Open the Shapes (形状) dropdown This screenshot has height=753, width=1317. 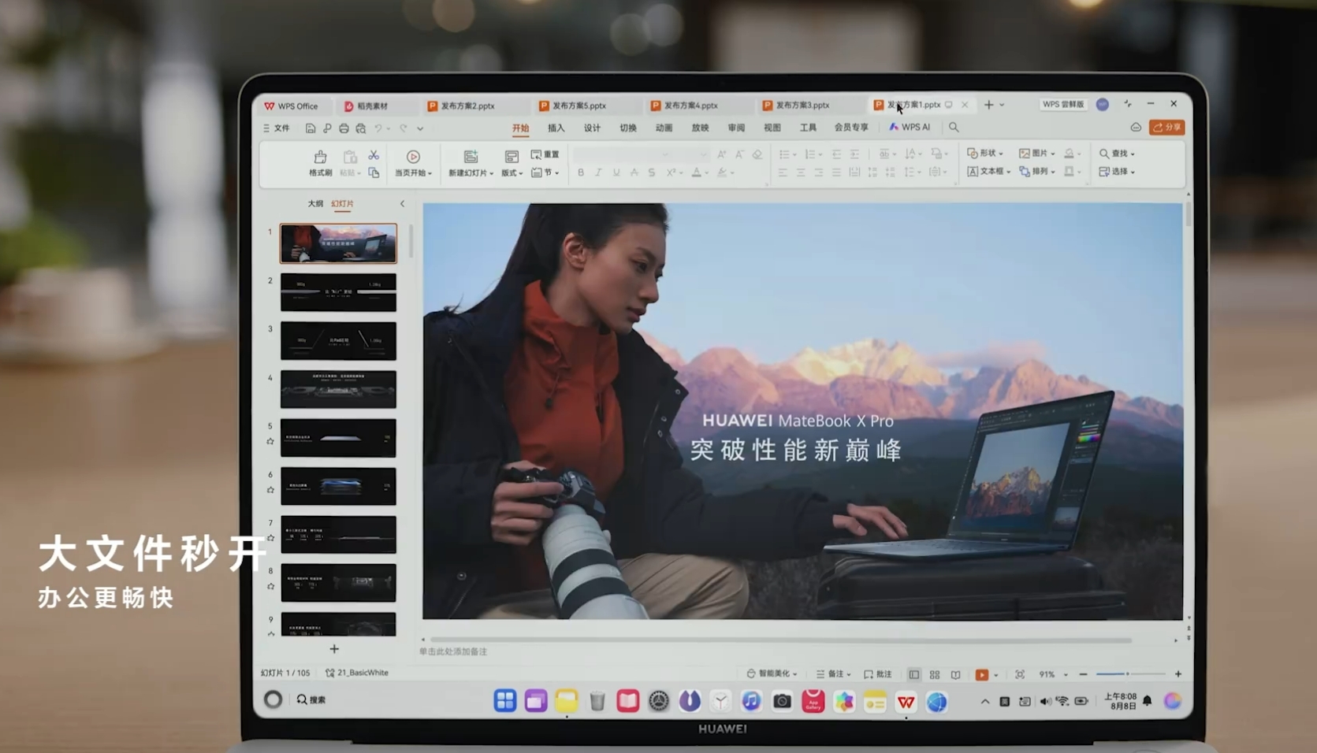(x=985, y=154)
